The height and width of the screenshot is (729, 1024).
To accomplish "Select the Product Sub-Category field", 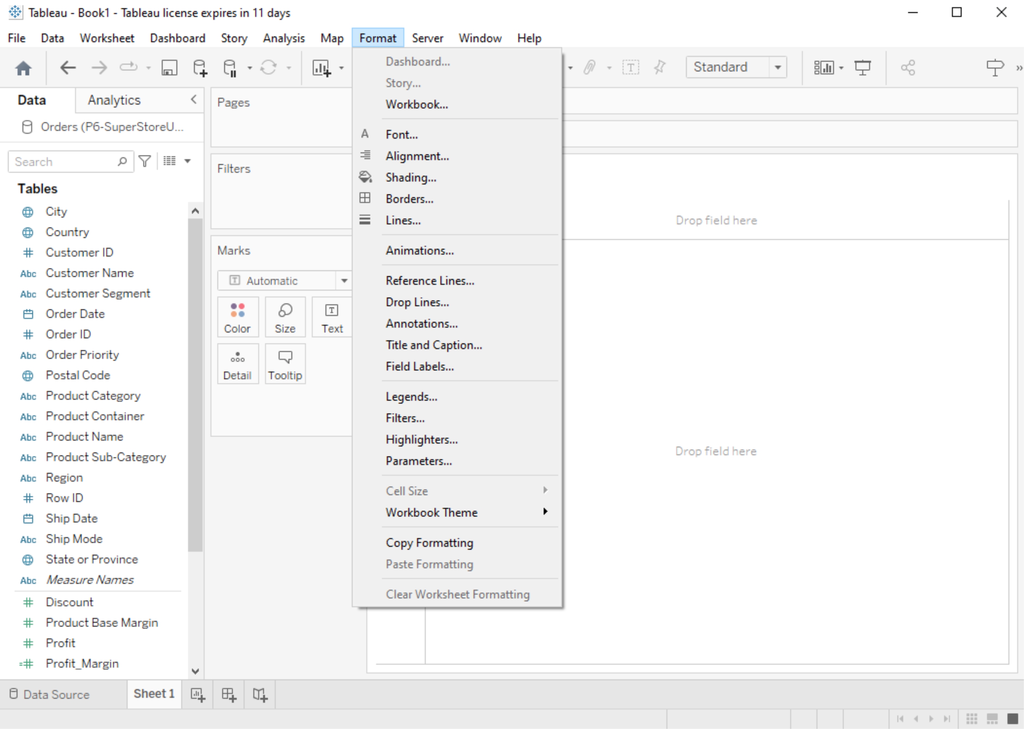I will [106, 457].
